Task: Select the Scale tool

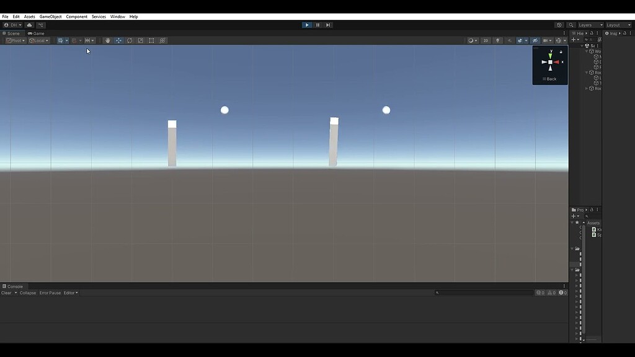Action: point(141,40)
